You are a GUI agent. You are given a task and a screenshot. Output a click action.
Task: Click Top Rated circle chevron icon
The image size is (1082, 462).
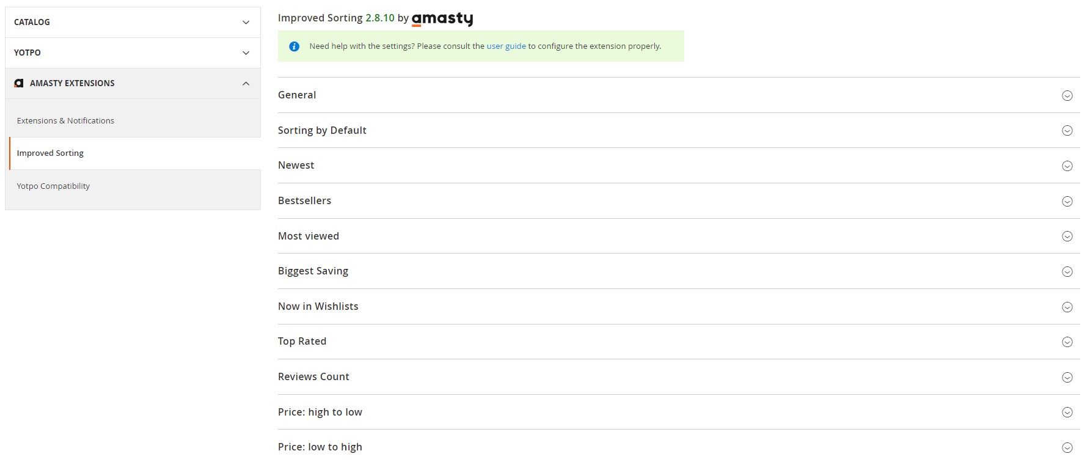tap(1067, 342)
